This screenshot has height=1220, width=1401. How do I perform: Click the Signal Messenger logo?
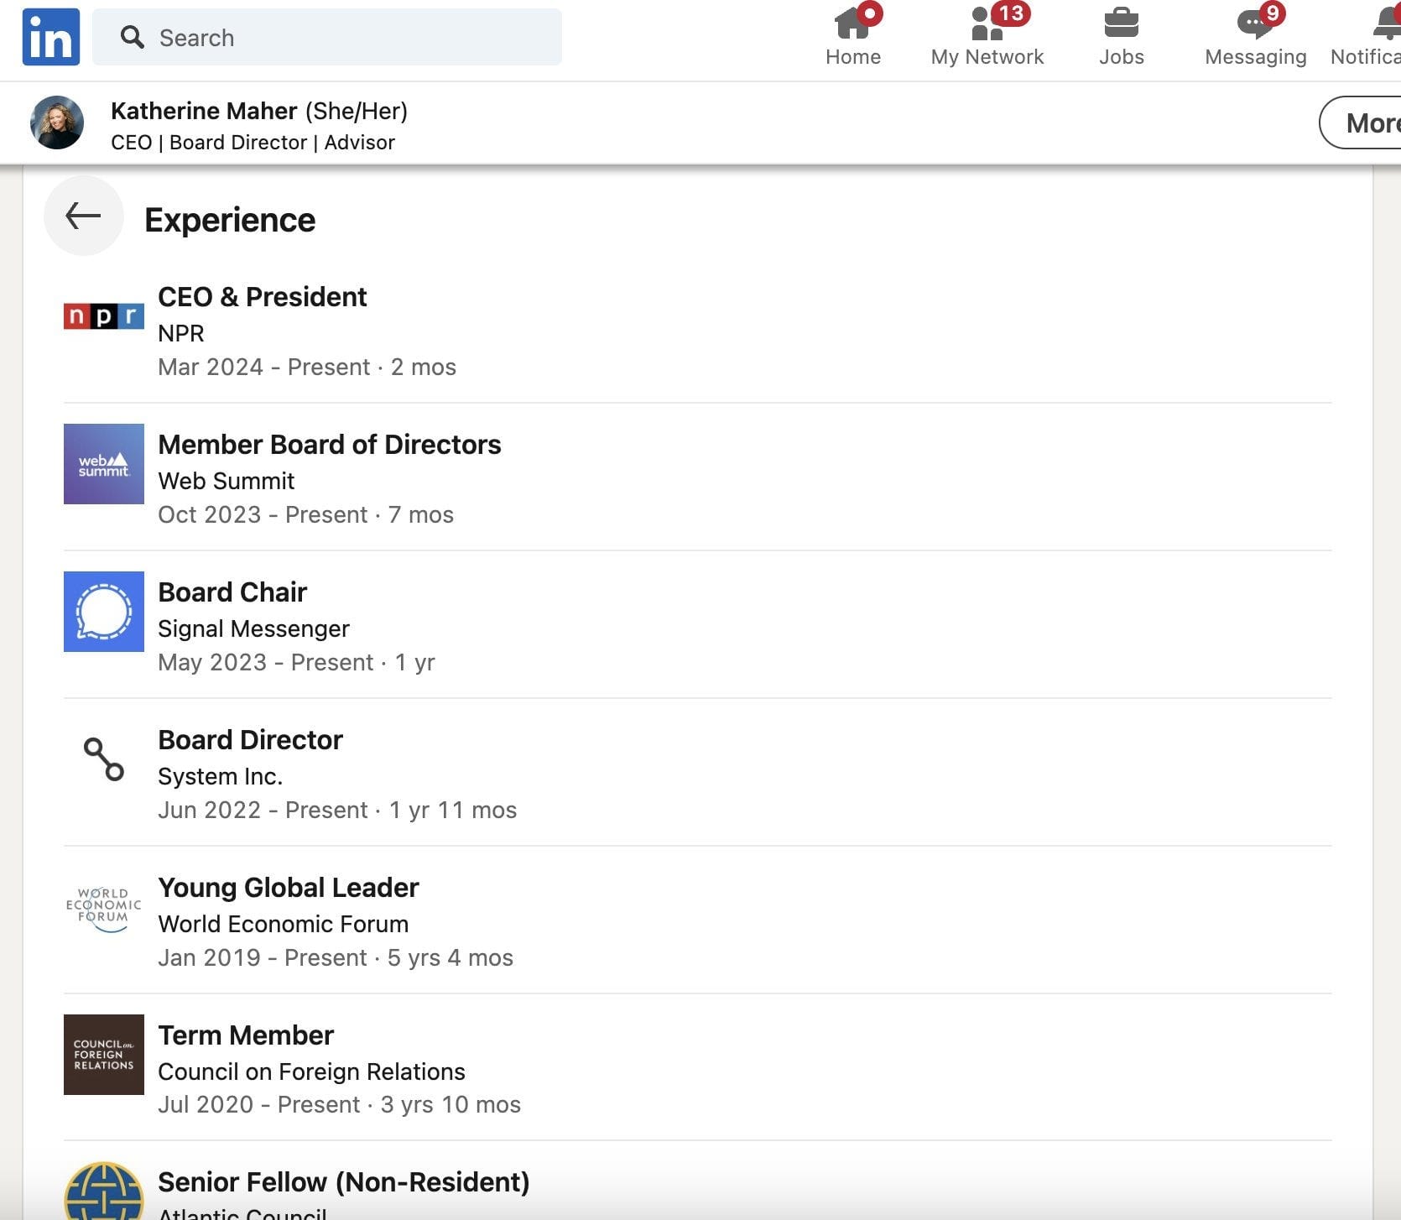click(104, 612)
